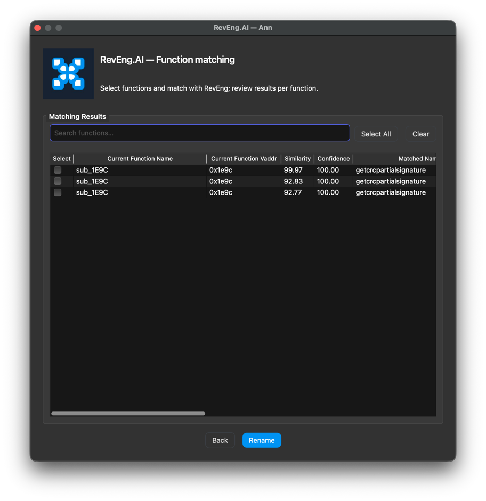Viewport: 486px width, 501px height.
Task: Click 100.00 confidence in the 92.83 row
Action: 328,181
